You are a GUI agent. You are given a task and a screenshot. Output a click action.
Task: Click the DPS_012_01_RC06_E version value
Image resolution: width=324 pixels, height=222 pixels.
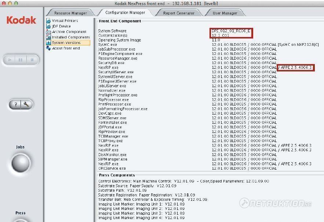[231, 31]
